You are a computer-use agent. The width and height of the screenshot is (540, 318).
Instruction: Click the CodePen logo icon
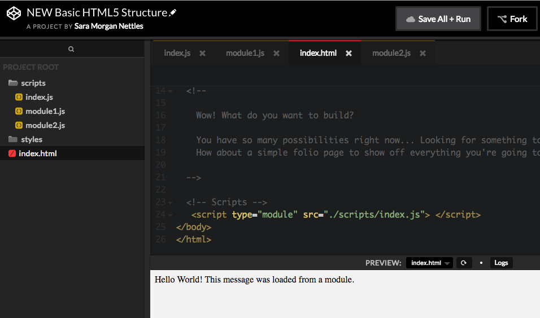pos(14,14)
